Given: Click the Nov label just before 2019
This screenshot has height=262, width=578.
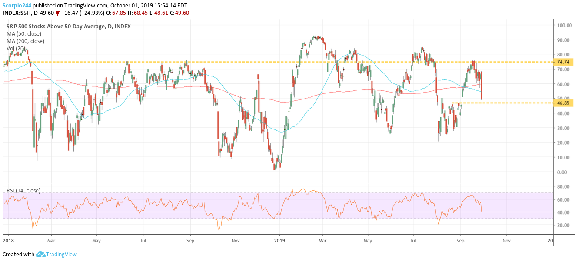Looking at the screenshot, I should click(x=235, y=240).
